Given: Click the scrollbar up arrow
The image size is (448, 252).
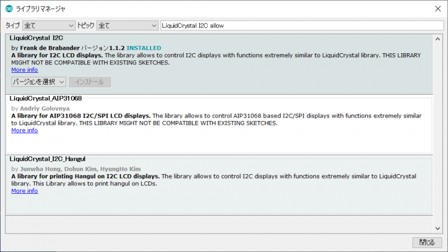Looking at the screenshot, I should (438, 38).
